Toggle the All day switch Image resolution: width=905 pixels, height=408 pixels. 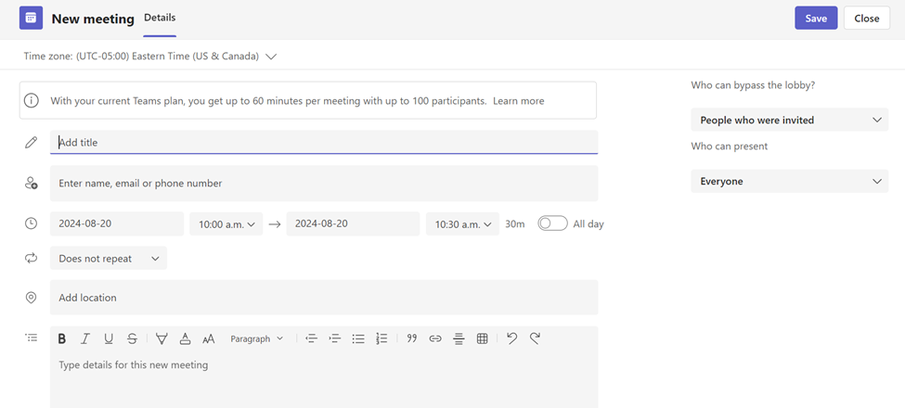click(x=552, y=223)
